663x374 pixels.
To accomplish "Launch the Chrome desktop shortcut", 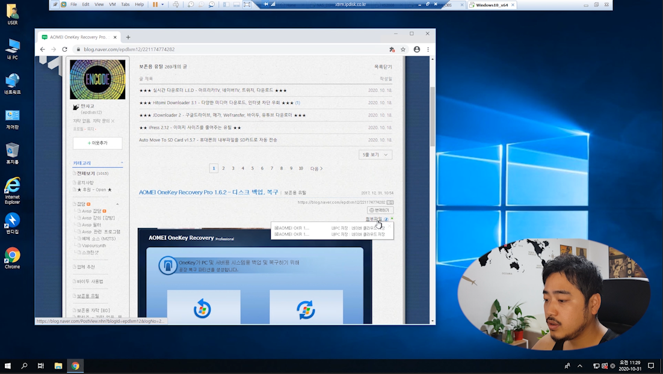I will pos(12,258).
